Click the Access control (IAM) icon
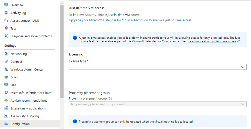 point(6,21)
